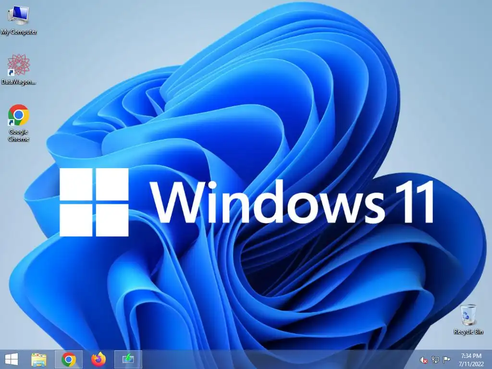492x369 pixels.
Task: Open the Action Center flag icon
Action: coord(446,359)
